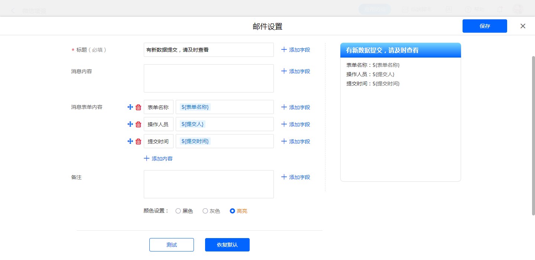
Task: Click 添加字段 next to the 标题 field
Action: click(x=295, y=50)
